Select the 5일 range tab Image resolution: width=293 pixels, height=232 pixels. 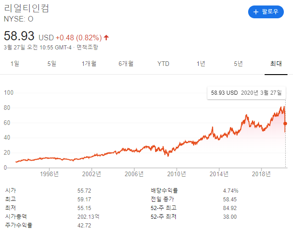(x=52, y=64)
